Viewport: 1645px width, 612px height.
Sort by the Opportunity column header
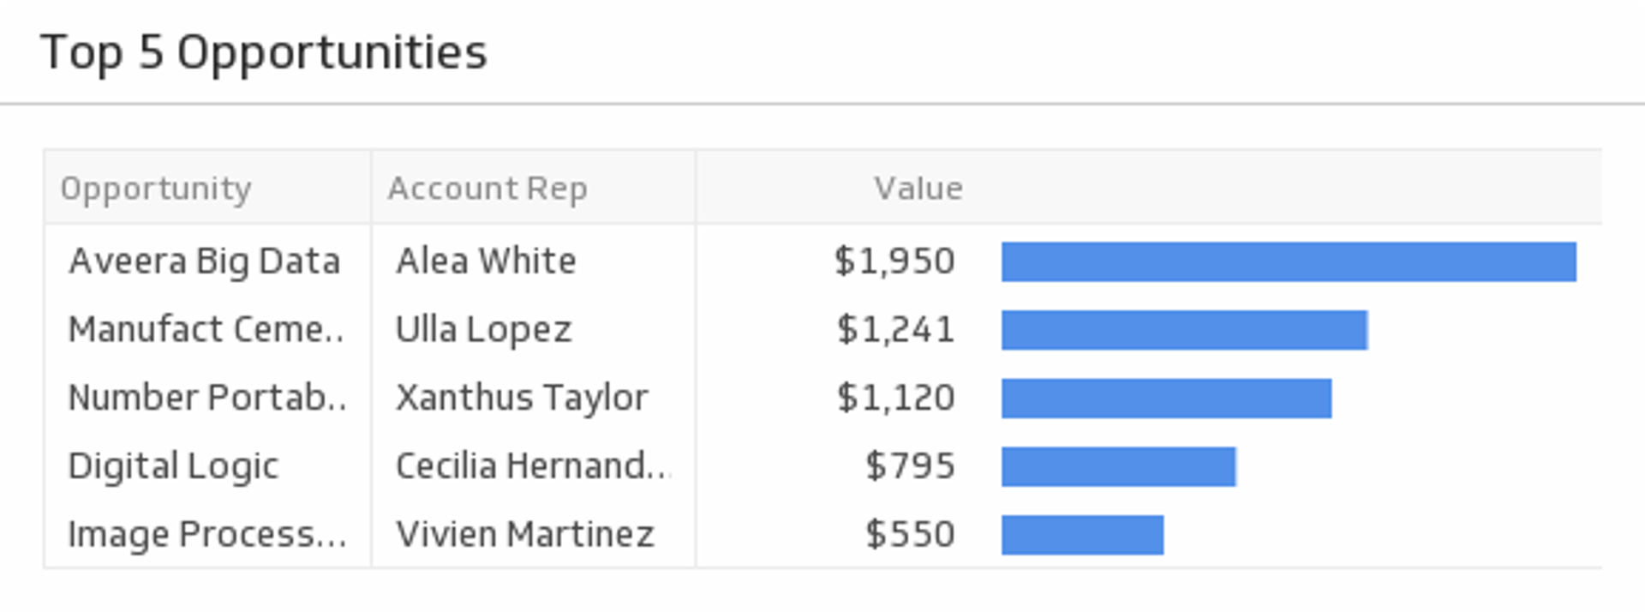[x=156, y=189]
